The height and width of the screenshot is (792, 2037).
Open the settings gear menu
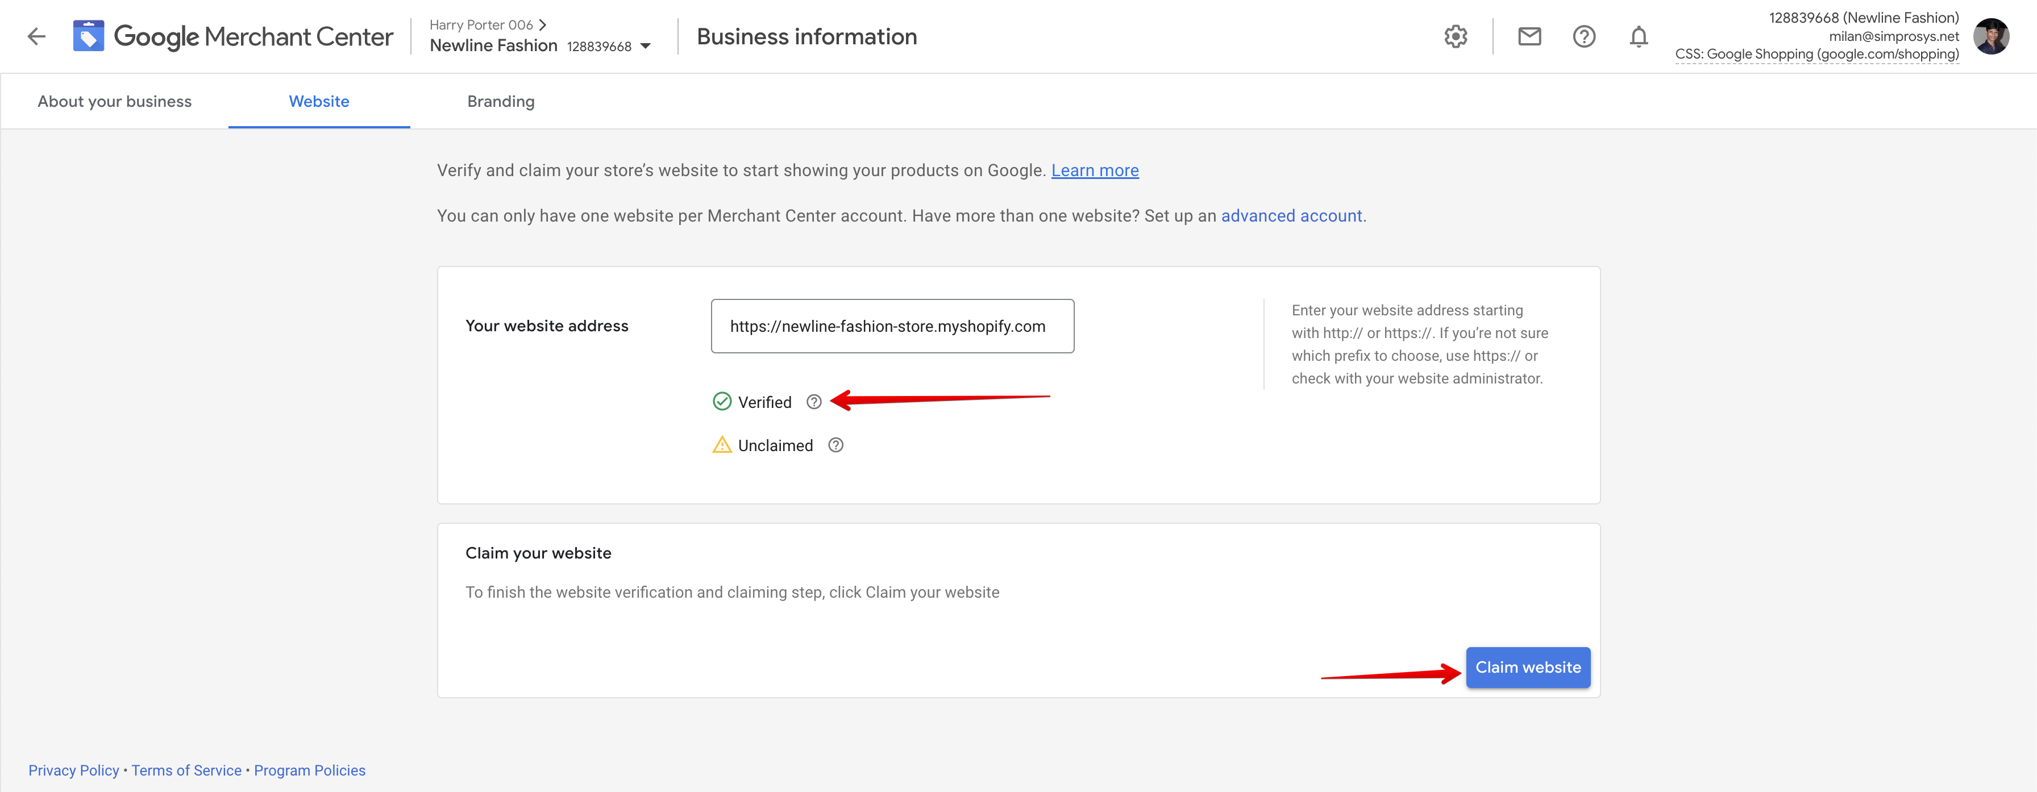pyautogui.click(x=1455, y=36)
